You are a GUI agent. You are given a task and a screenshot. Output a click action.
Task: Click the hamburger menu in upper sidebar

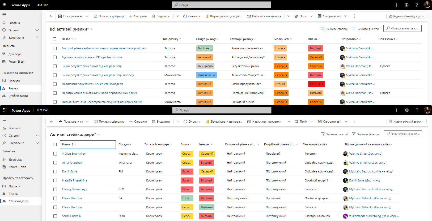tap(4, 14)
